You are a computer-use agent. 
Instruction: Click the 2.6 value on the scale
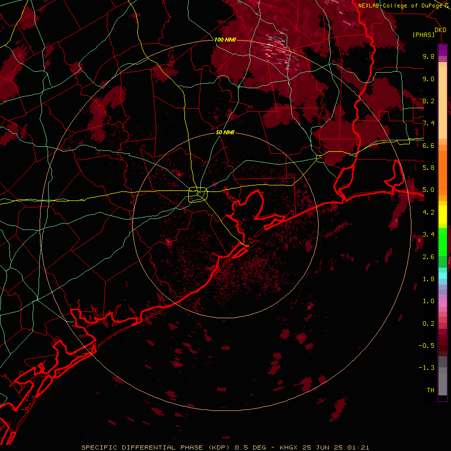pos(428,257)
